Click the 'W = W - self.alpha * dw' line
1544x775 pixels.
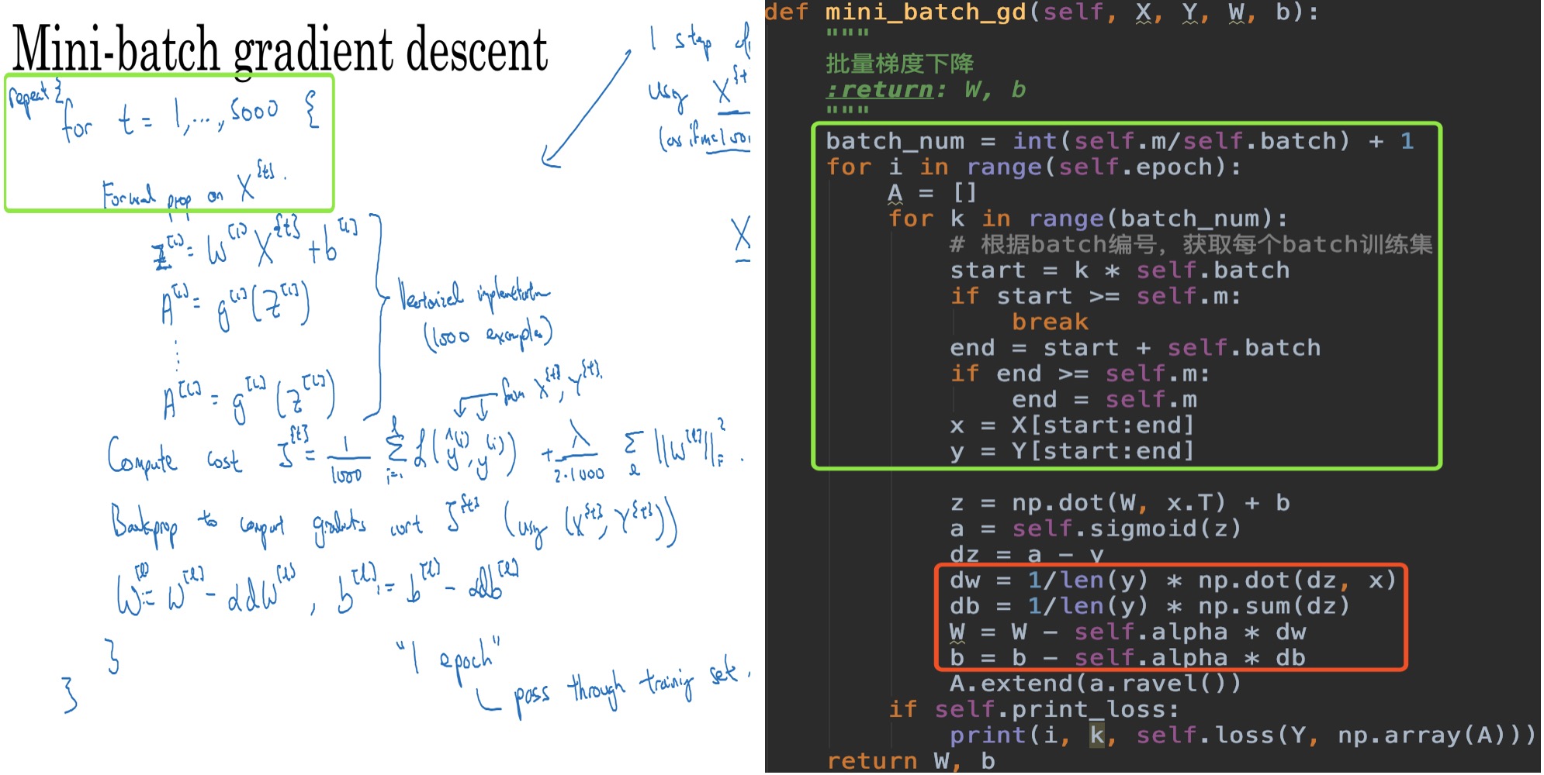(x=1127, y=632)
